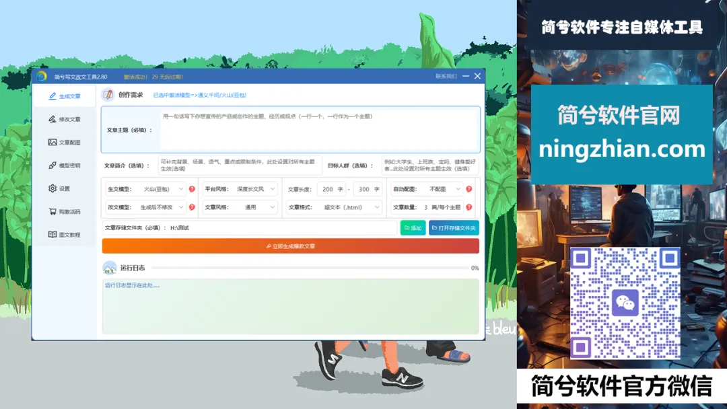Click the 激活成功! 29 天后过期! notice
727x409 pixels.
point(153,77)
